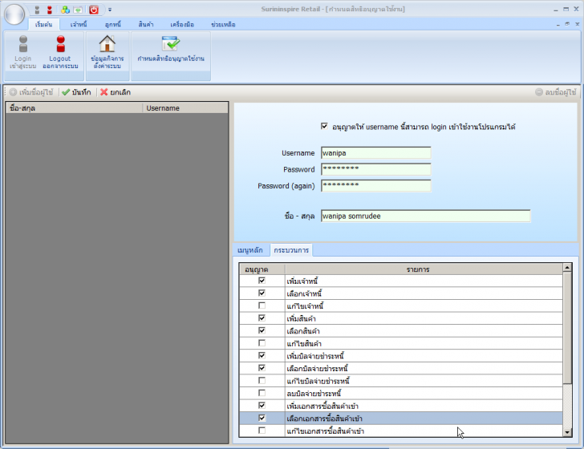Toggle แก้ไขเจ้าหนี้ permission checkbox
This screenshot has width=584, height=449.
pyautogui.click(x=262, y=305)
